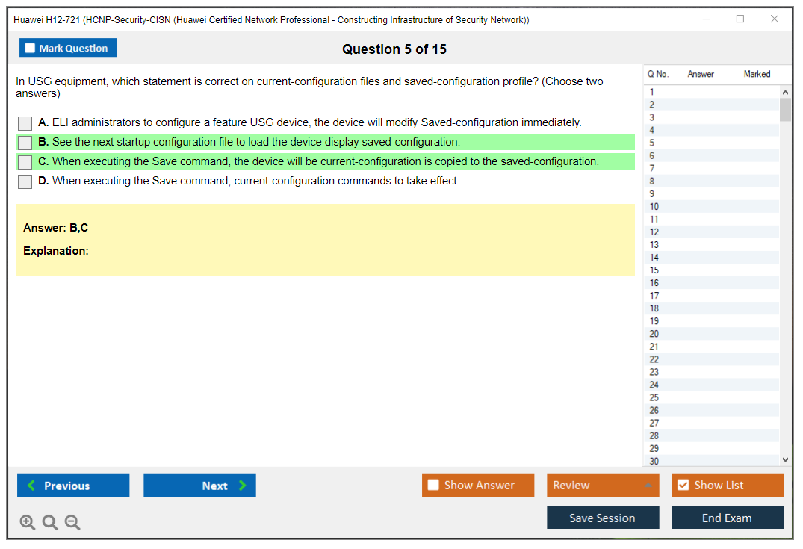Click the zoom in magnifier icon
The image size is (803, 549).
point(28,522)
